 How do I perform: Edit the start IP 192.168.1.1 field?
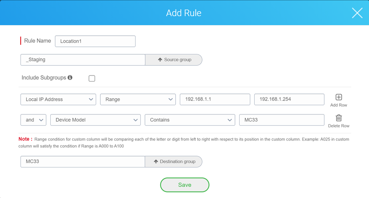[x=215, y=99]
